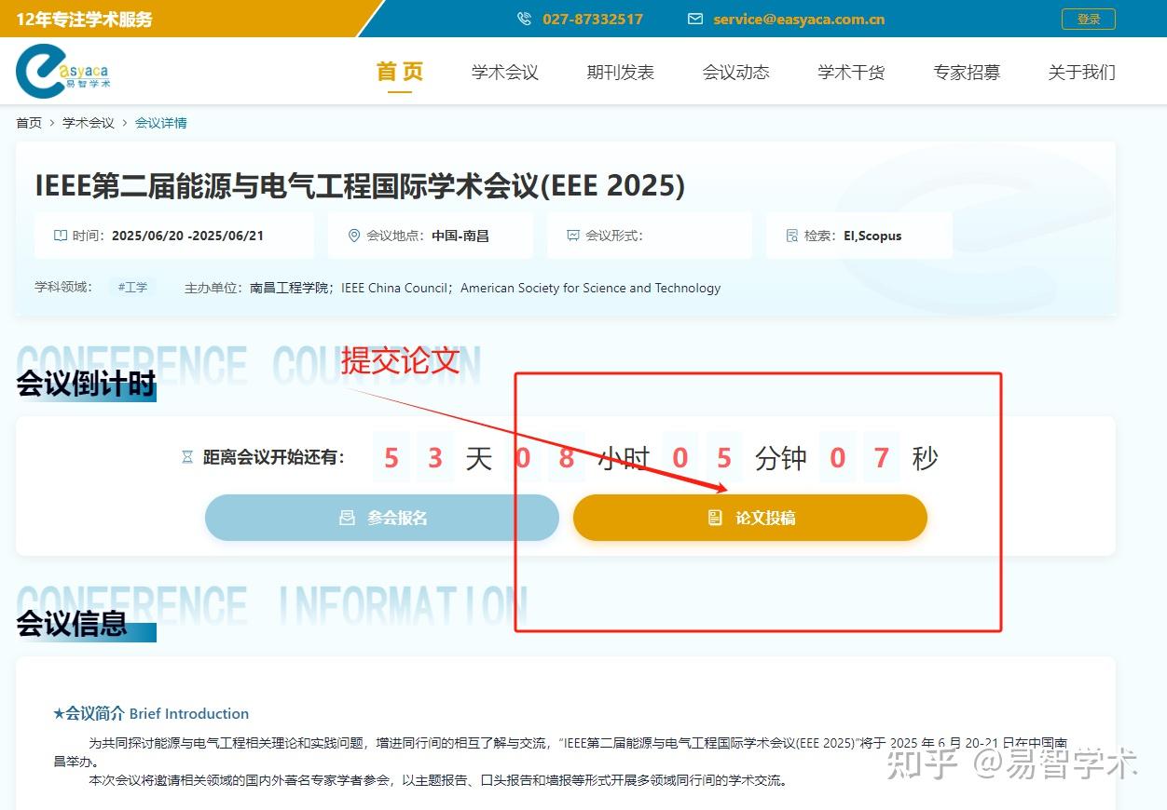Image resolution: width=1167 pixels, height=810 pixels.
Task: Click the 论文投稿 paper submission button
Action: point(750,518)
